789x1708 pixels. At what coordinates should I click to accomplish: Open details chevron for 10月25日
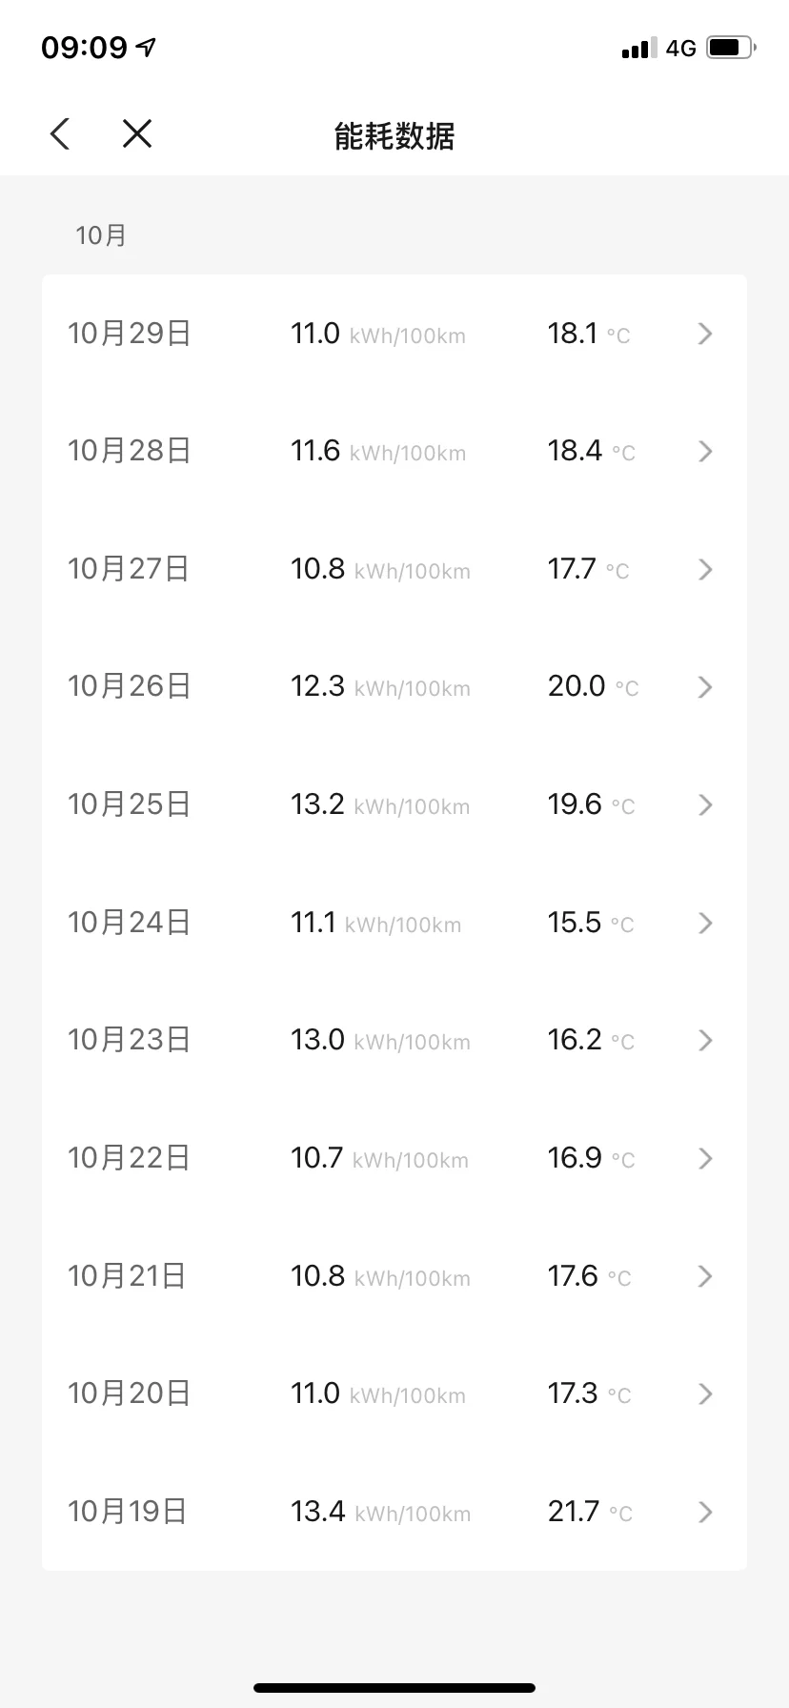pyautogui.click(x=705, y=805)
